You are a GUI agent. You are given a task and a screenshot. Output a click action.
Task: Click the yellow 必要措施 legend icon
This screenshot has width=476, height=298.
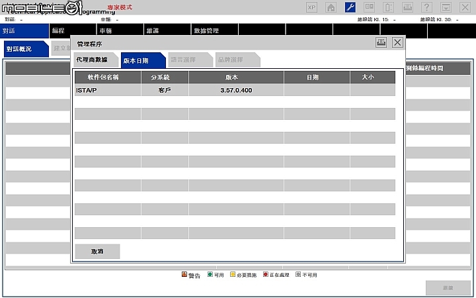click(233, 274)
